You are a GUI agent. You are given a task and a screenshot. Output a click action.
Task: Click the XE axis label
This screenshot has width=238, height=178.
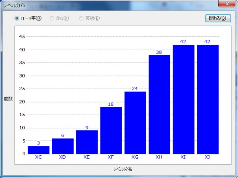pos(87,157)
